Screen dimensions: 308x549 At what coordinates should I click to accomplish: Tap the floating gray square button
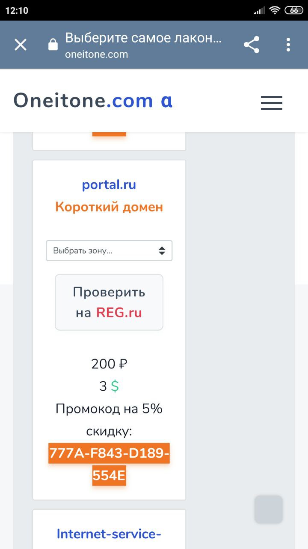pyautogui.click(x=269, y=509)
